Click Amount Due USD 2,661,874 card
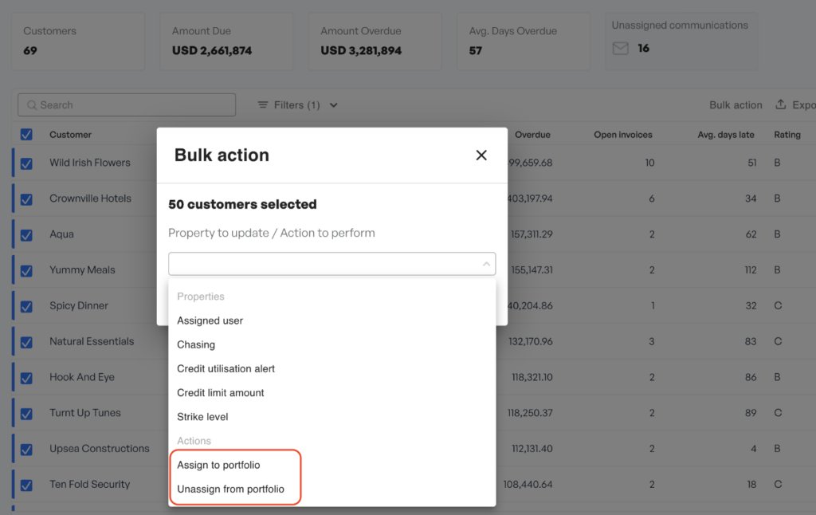 coord(226,41)
